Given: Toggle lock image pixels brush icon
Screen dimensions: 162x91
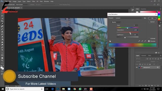Looking at the screenshot, I should click(x=143, y=64).
